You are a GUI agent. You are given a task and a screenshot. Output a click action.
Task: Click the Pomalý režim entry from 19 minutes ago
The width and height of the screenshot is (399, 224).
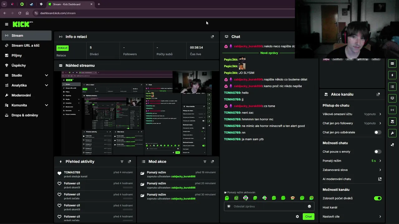click(178, 174)
